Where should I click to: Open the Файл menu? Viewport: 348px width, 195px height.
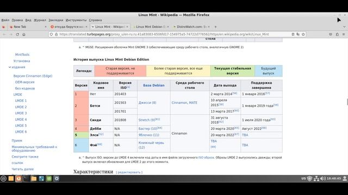click(5, 20)
